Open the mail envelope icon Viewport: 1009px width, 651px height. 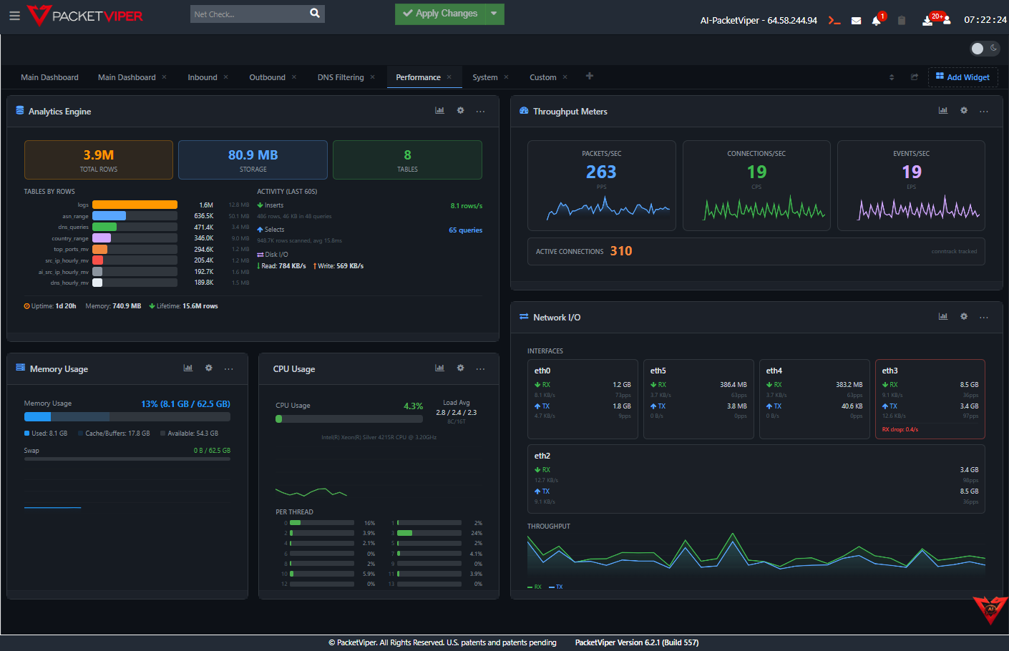856,21
